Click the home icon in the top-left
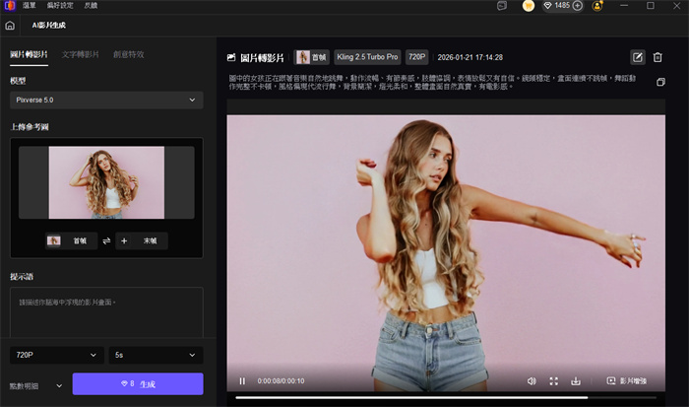This screenshot has height=407, width=689. click(x=10, y=25)
